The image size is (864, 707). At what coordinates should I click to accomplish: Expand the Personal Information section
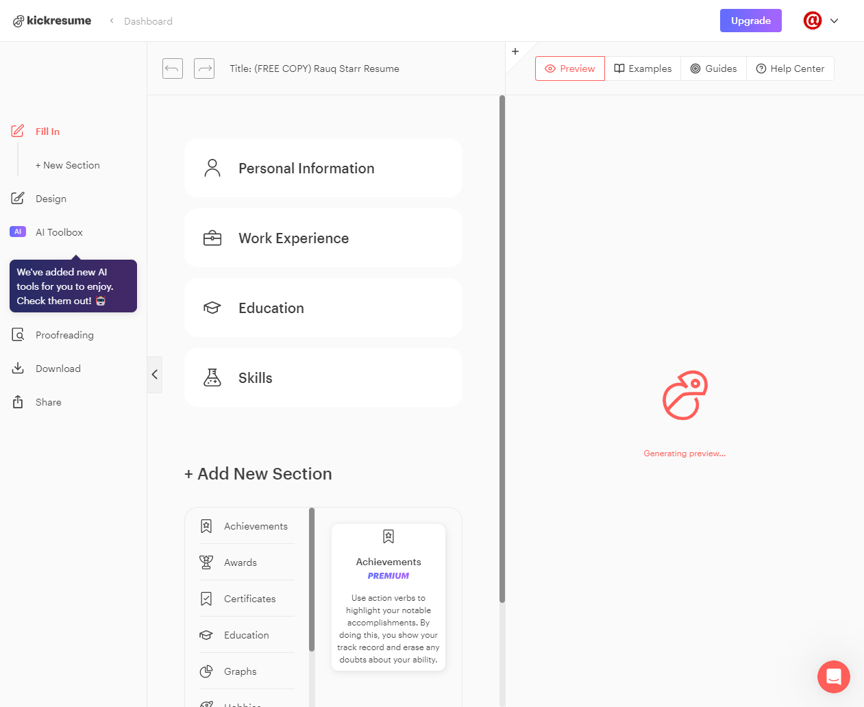323,168
